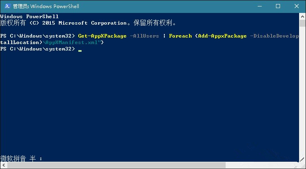Viewport: 306px width, 169px height.
Task: Click the -AllUsers parameter text
Action: click(x=144, y=36)
